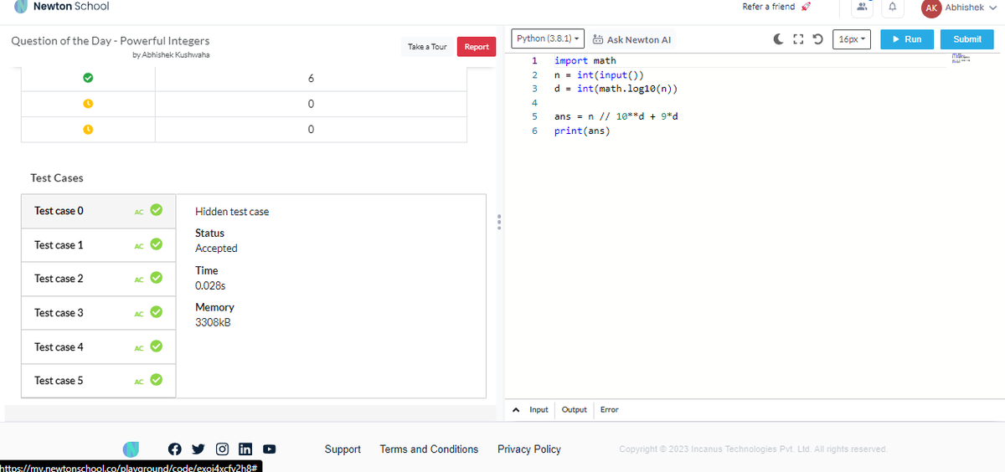Click the red Report button
This screenshot has height=472, width=1005.
tap(477, 47)
